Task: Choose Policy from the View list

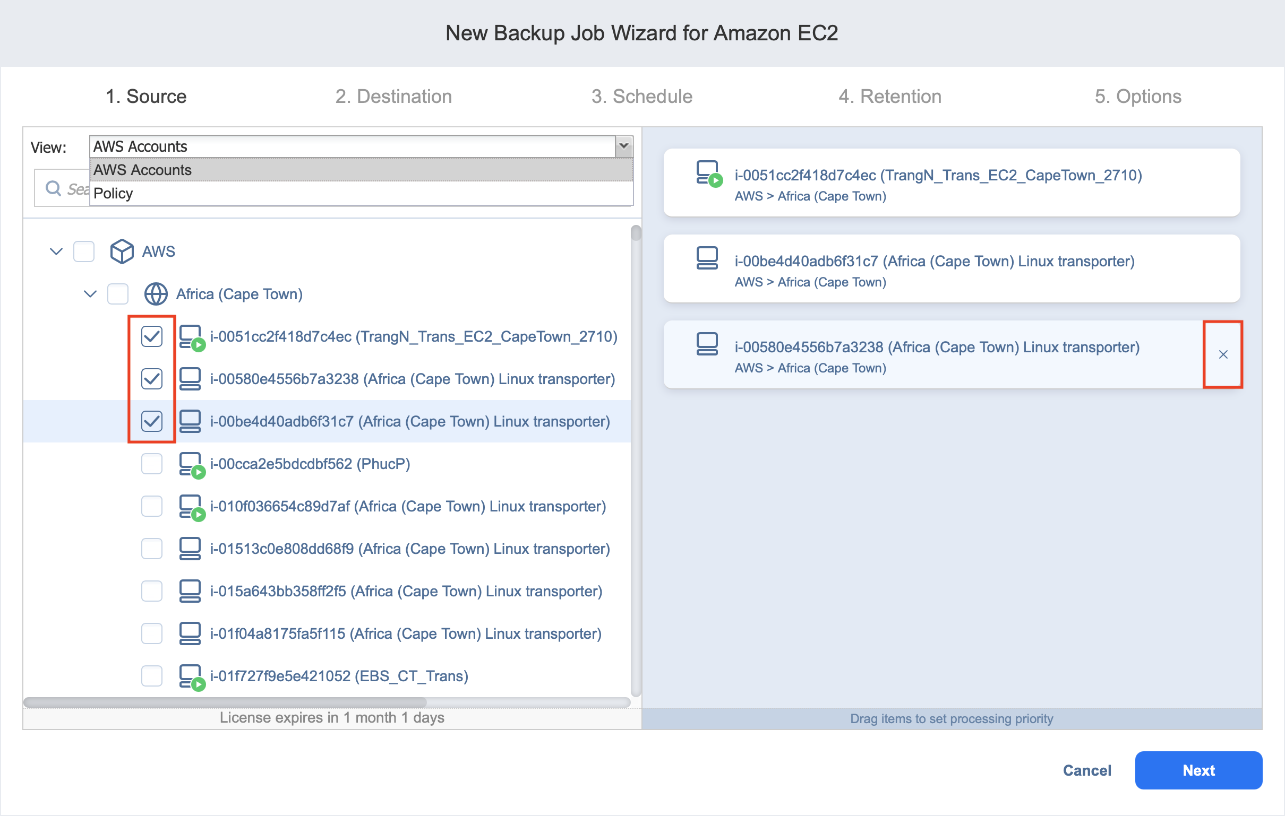Action: [x=113, y=193]
